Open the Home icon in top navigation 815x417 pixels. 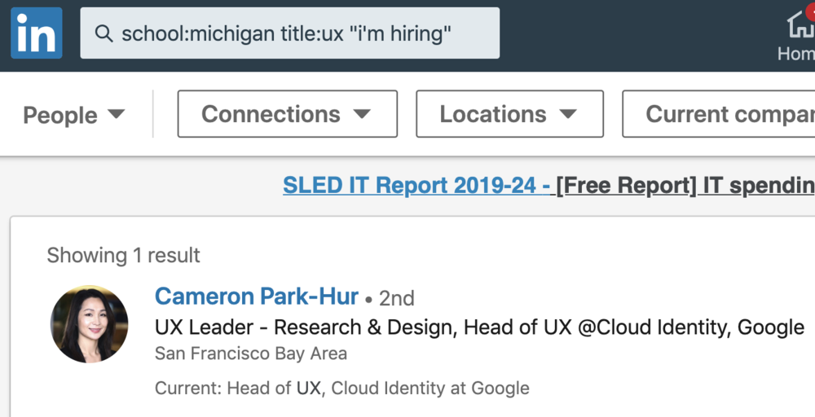[x=800, y=26]
